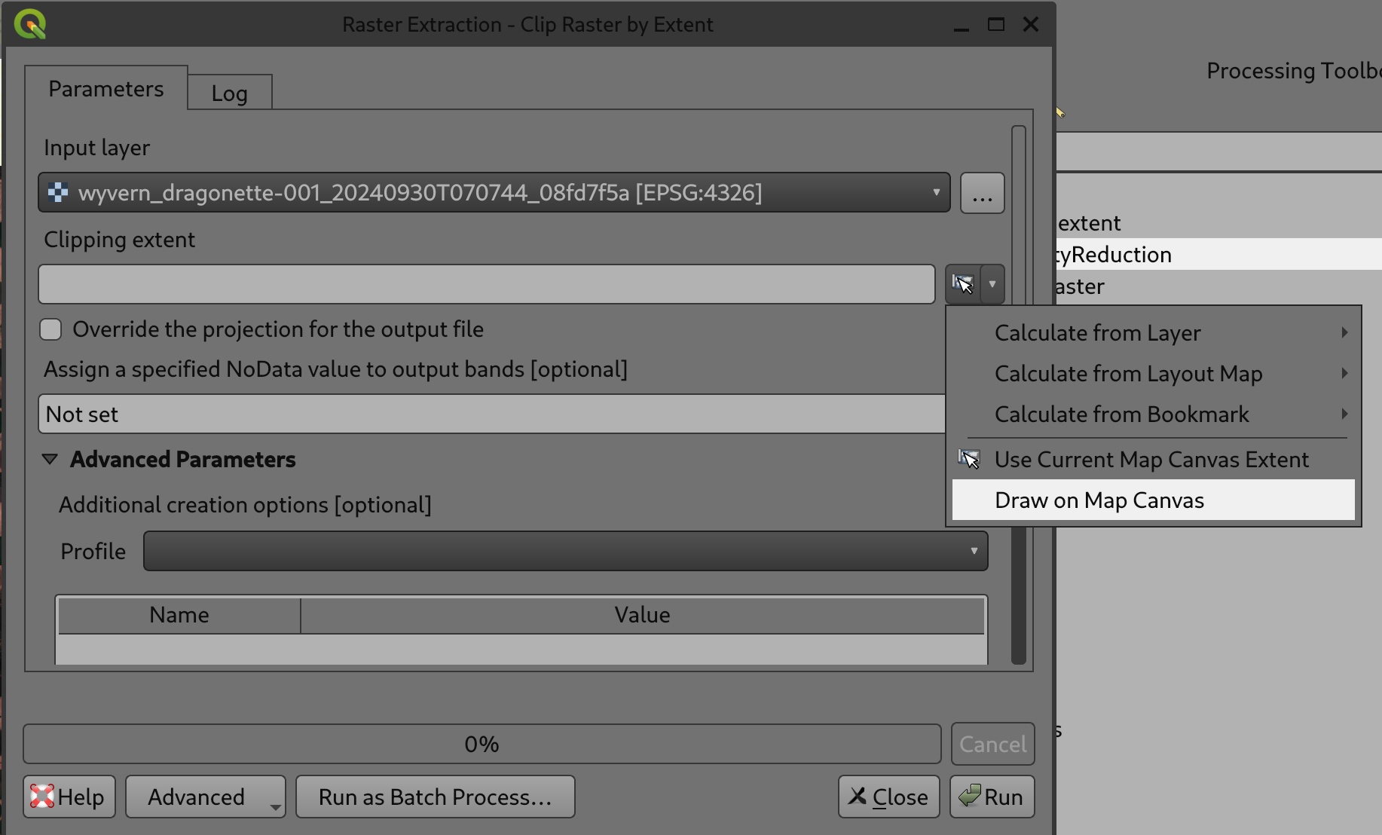Click the cursor icon beside Use Current Map Canvas Extent
1382x835 pixels.
click(970, 459)
